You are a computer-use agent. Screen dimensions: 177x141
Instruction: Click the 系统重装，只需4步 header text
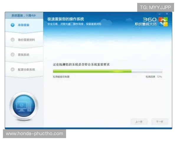point(24,16)
